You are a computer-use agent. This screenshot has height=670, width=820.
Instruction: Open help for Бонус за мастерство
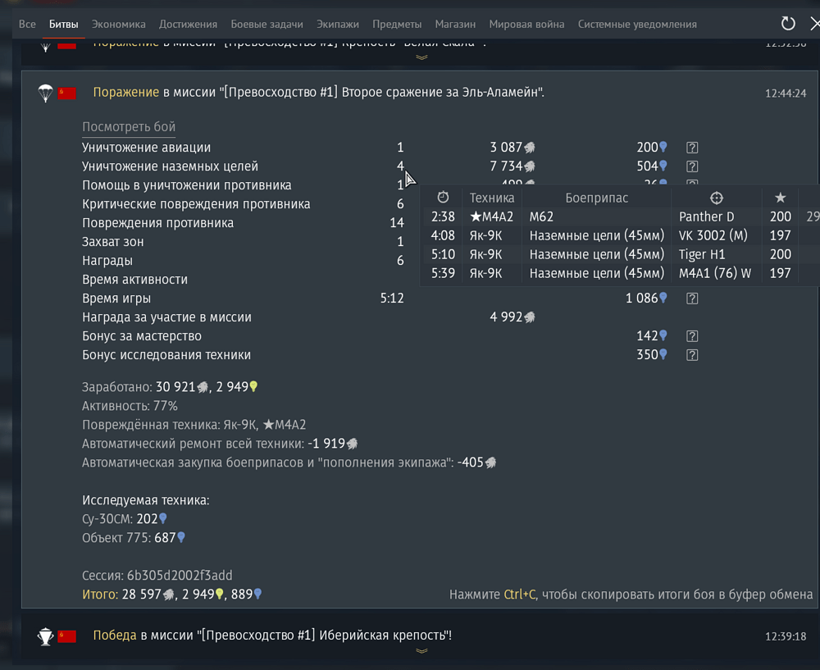click(x=692, y=335)
